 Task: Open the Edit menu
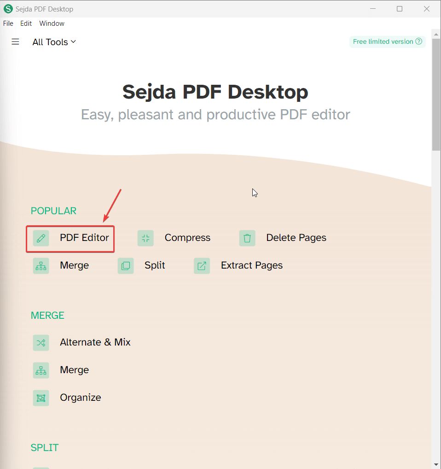[26, 23]
